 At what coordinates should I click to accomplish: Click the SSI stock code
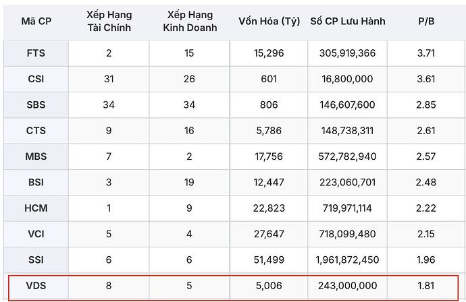click(36, 260)
